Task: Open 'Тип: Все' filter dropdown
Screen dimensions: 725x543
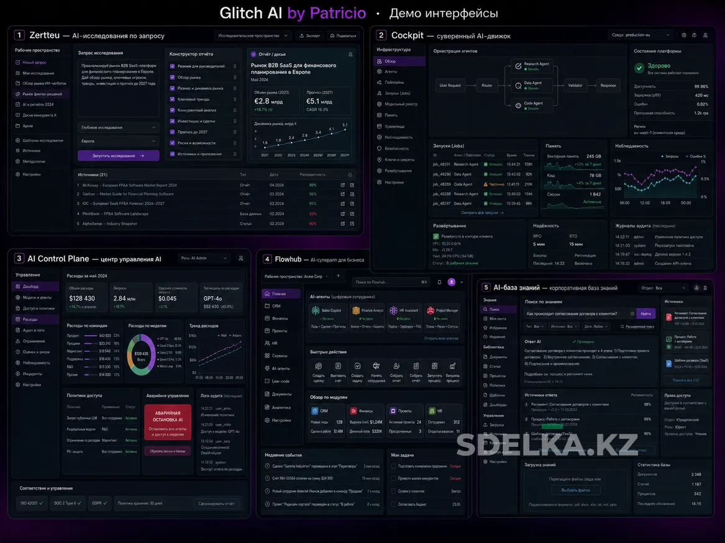Action: pos(534,326)
